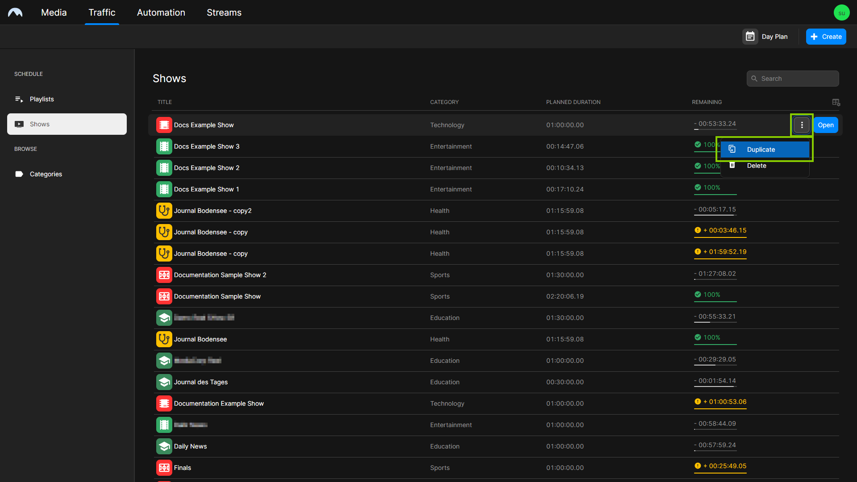Click the three-dot menu on Docs Example Show
Viewport: 857px width, 482px height.
click(802, 125)
